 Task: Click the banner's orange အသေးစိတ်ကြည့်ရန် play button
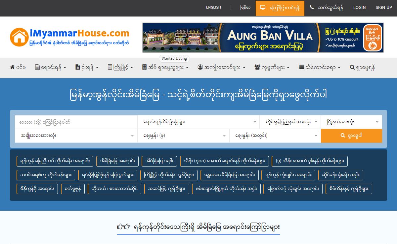point(373,38)
